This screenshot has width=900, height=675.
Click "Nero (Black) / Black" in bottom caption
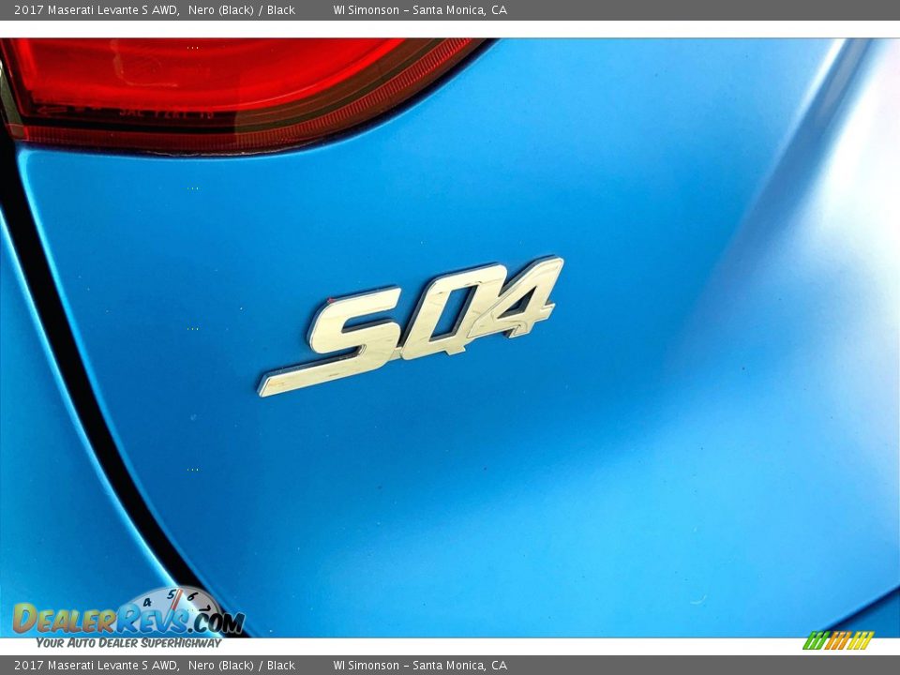(x=242, y=666)
